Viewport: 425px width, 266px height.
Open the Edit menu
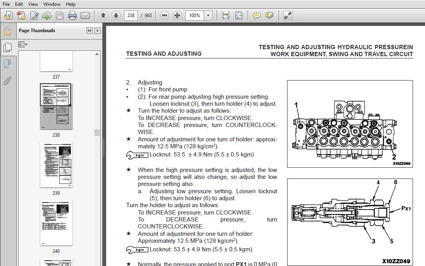tap(19, 4)
